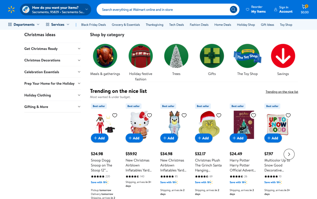Viewport: 317px width, 199px height.
Task: Go to Black Friday Deals
Action: [93, 25]
